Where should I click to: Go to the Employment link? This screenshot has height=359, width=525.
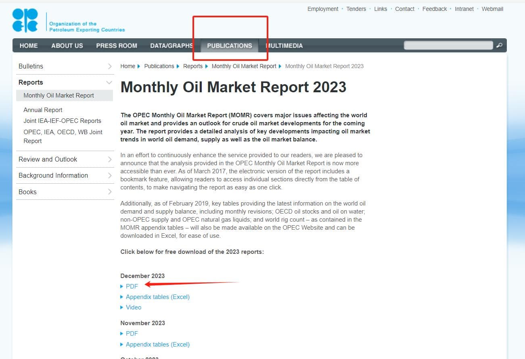pos(323,9)
